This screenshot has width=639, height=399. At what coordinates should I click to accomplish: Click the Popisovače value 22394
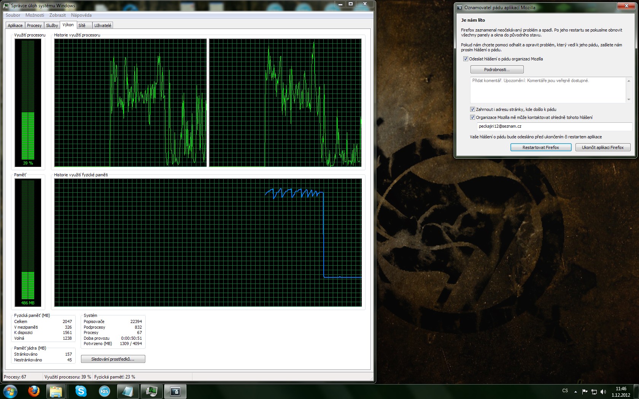coord(136,321)
